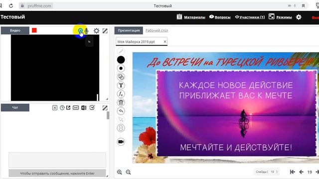Export chat to Excel
Viewport: 319px width, 179px height.
tap(84, 108)
